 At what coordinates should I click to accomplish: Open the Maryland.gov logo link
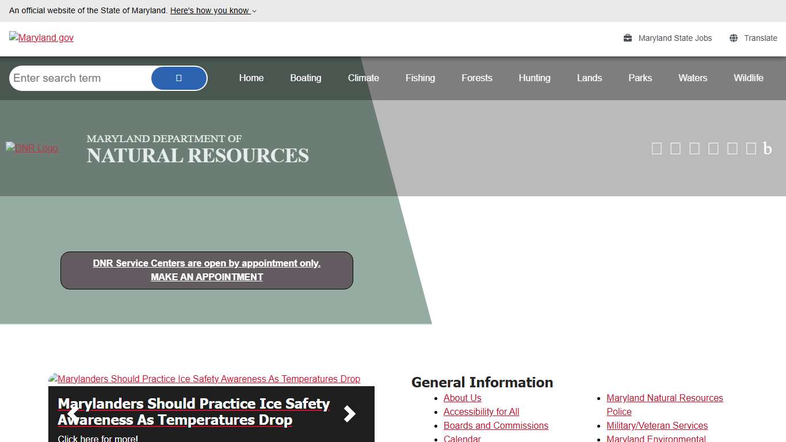[41, 38]
